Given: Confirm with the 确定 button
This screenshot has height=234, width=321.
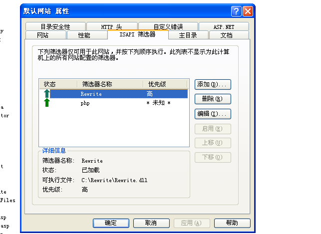Looking at the screenshot, I should 111,223.
